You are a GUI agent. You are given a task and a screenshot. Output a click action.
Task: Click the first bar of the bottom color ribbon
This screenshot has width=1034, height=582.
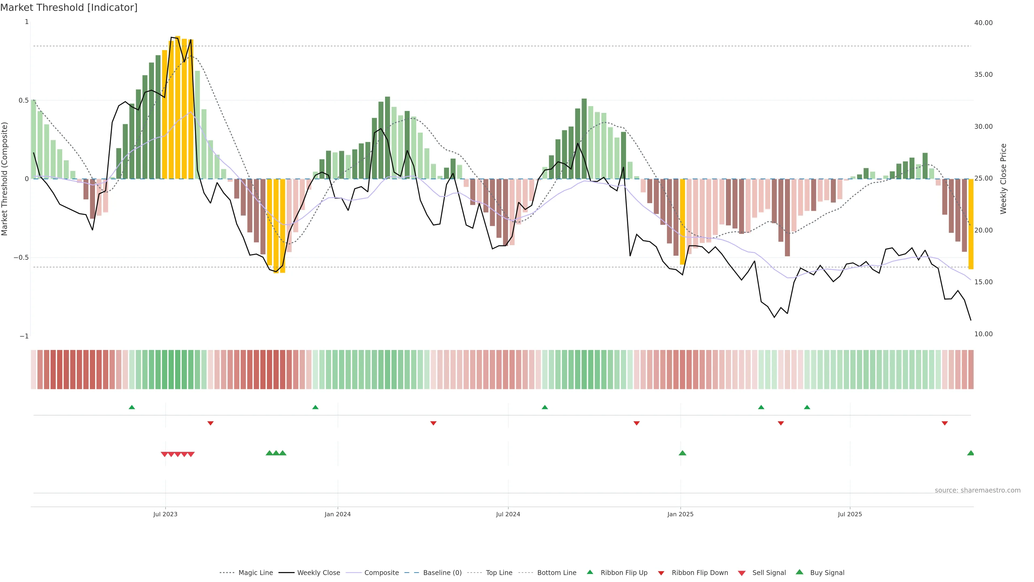point(34,369)
